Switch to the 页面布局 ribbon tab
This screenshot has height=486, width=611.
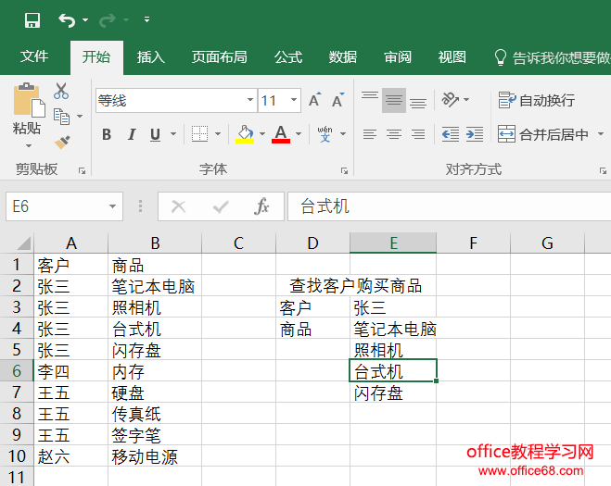tap(220, 57)
